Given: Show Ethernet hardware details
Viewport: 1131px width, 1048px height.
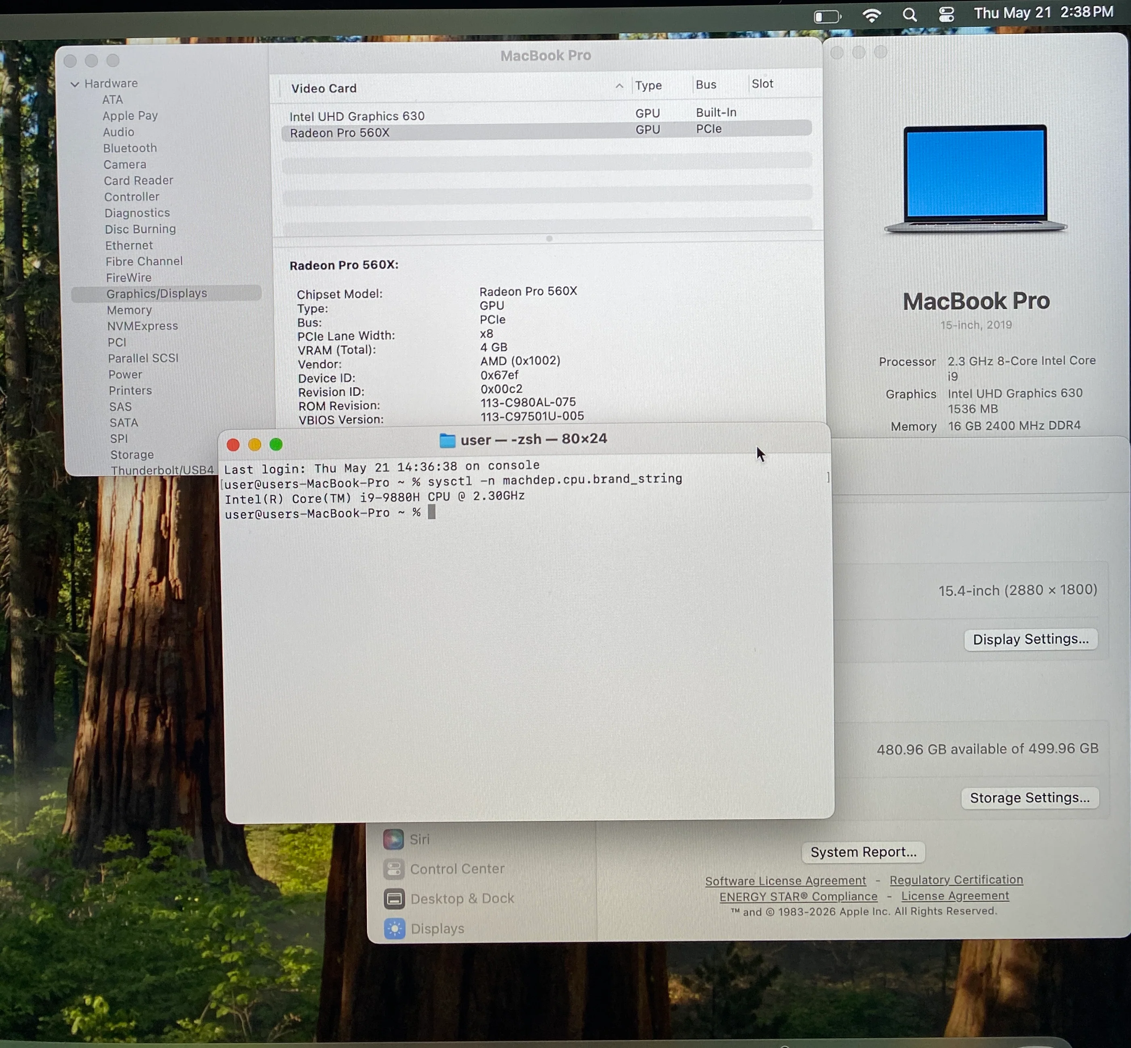Looking at the screenshot, I should (129, 246).
